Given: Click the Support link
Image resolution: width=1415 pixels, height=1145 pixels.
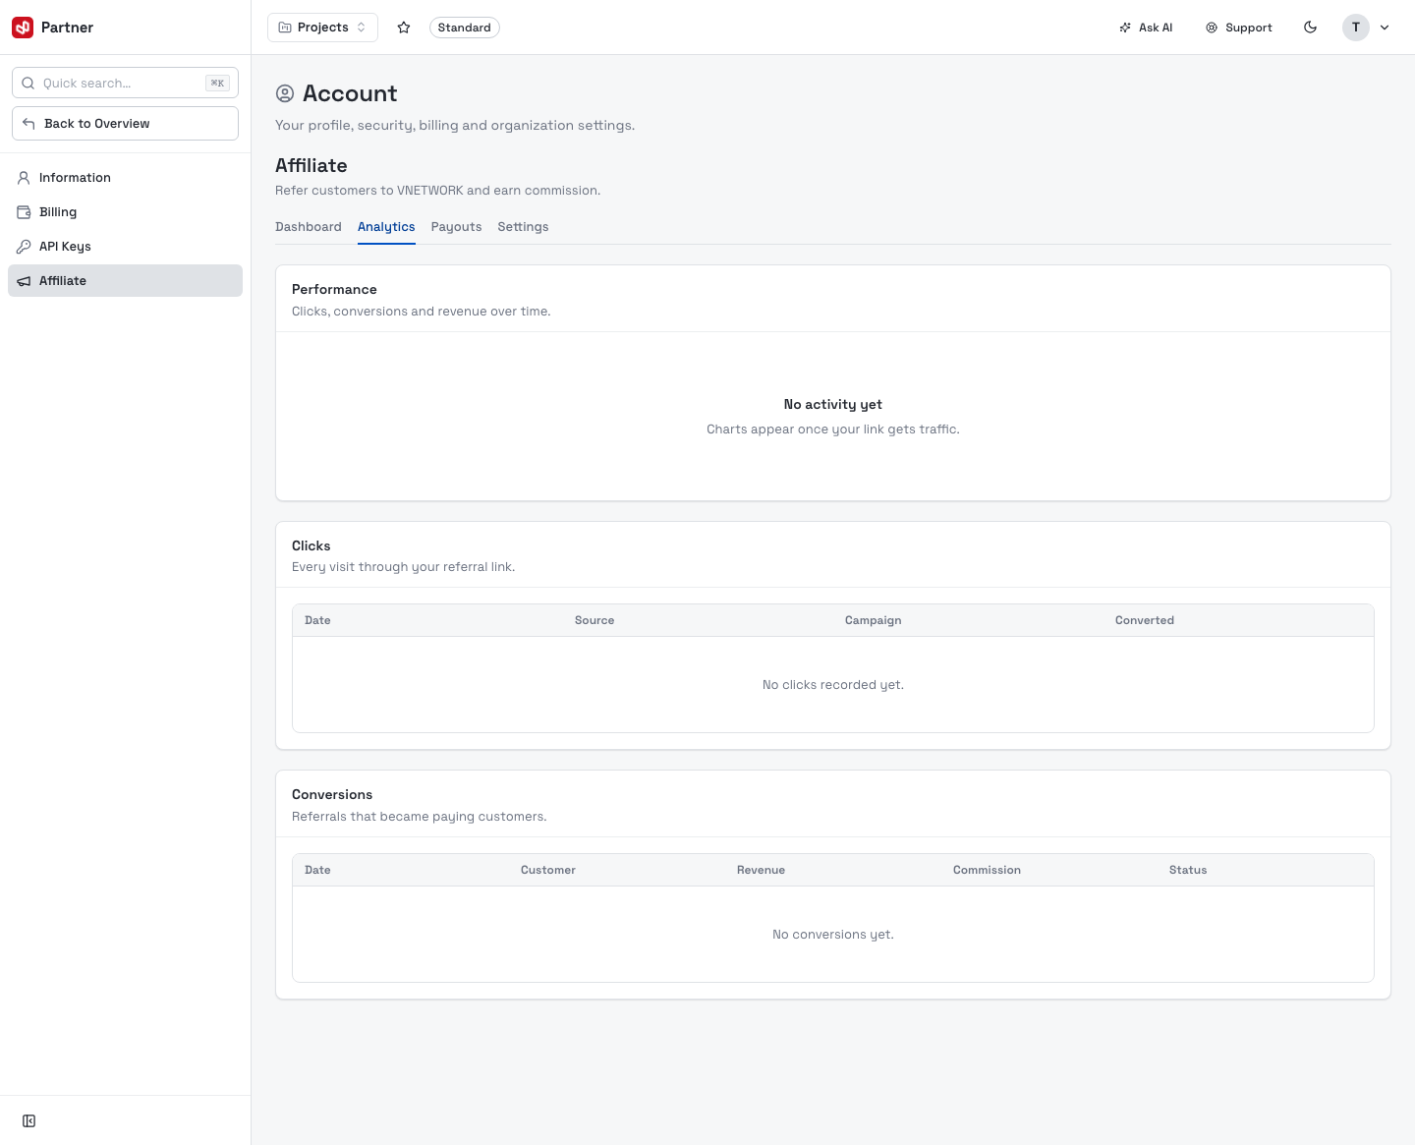Looking at the screenshot, I should pos(1239,28).
